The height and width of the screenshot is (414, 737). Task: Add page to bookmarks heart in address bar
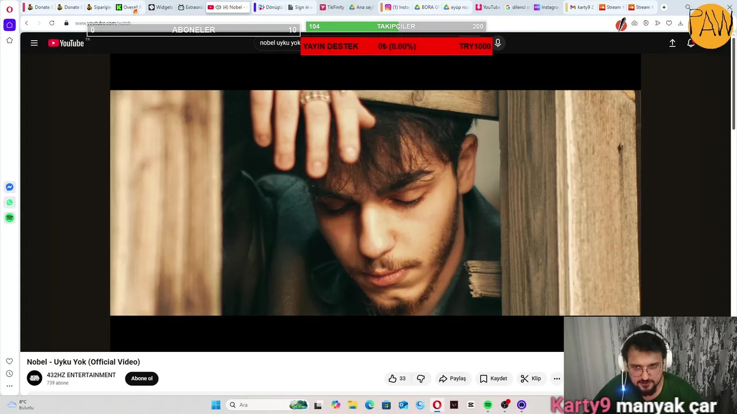[669, 23]
